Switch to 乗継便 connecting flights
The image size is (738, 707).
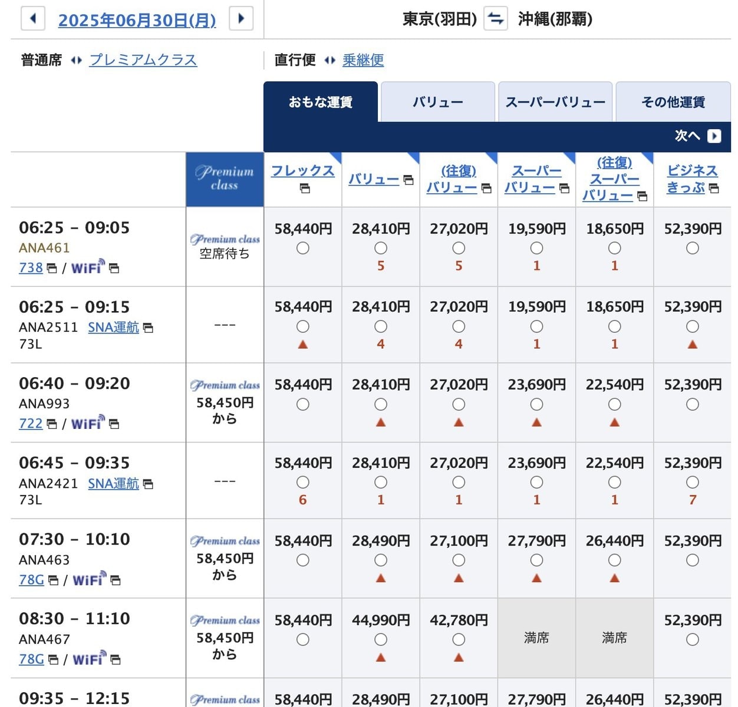[363, 60]
